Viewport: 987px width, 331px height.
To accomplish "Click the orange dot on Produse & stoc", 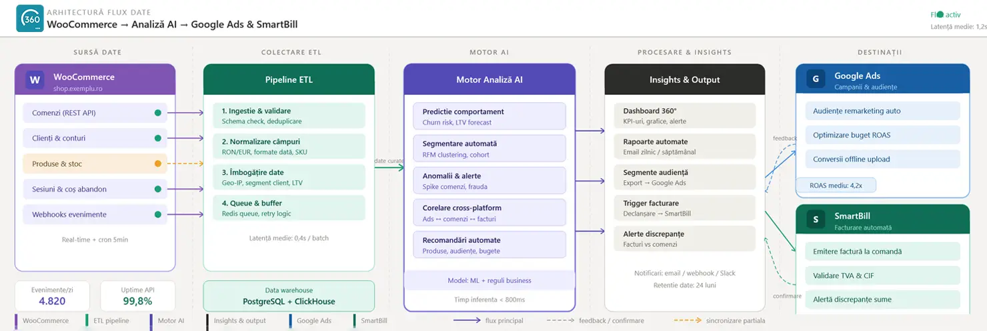I will pos(157,163).
